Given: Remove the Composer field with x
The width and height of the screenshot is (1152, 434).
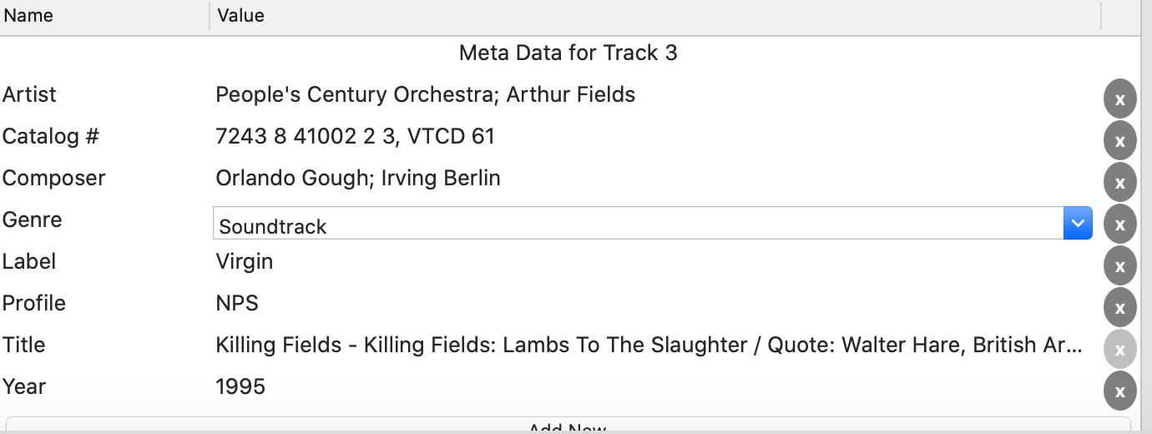Looking at the screenshot, I should (x=1119, y=183).
